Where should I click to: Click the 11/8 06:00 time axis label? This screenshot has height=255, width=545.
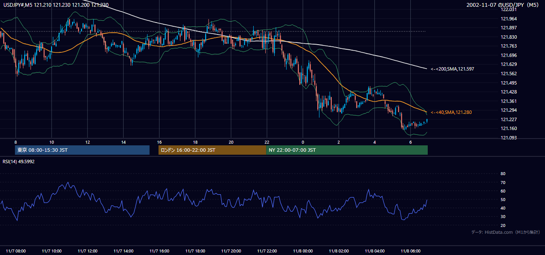tap(410, 251)
